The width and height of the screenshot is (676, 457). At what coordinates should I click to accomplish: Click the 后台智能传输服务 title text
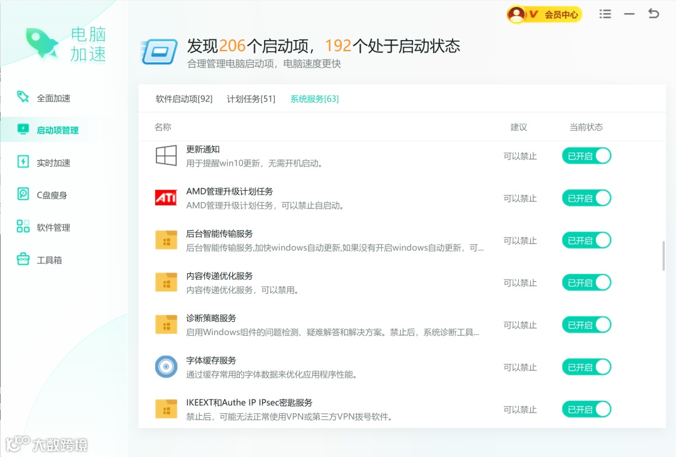220,233
